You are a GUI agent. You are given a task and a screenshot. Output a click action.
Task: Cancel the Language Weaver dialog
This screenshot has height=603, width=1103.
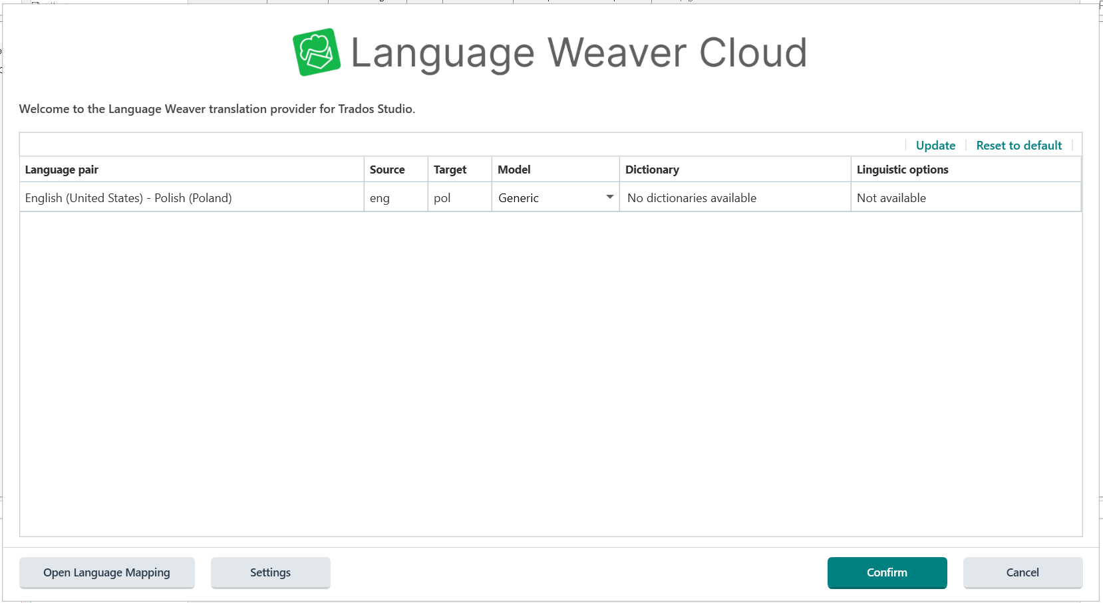1023,572
